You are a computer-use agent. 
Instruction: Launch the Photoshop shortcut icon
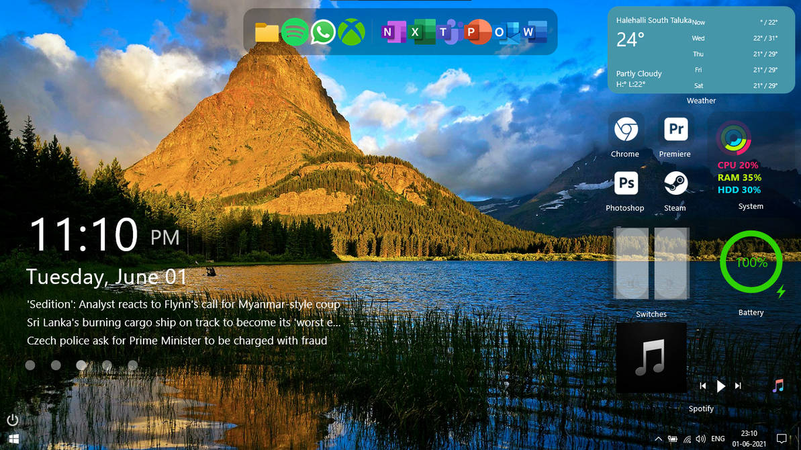coord(626,183)
